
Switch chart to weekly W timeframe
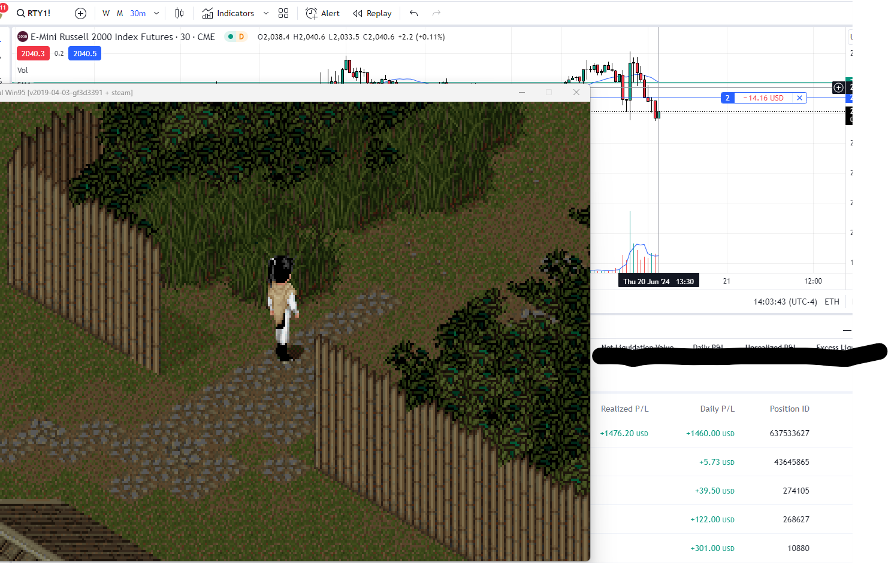106,13
